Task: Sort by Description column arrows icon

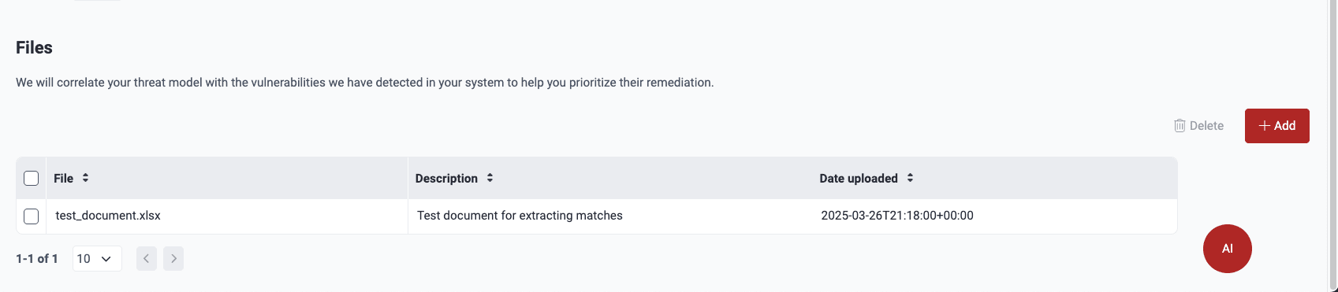Action: click(490, 178)
